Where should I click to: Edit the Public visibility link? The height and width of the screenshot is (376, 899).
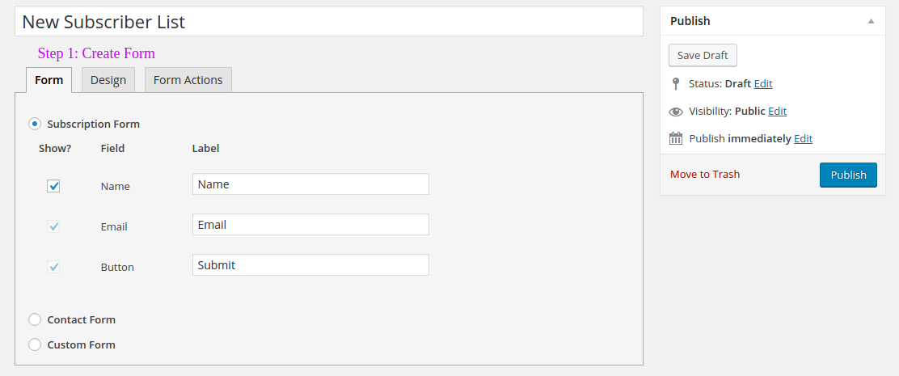(x=778, y=112)
